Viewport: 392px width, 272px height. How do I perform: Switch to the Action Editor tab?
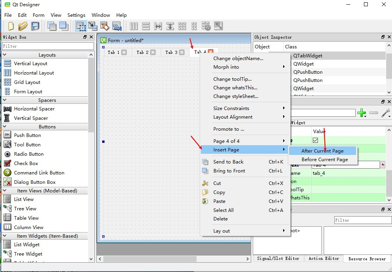pyautogui.click(x=324, y=258)
